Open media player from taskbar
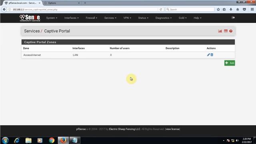 40,140
